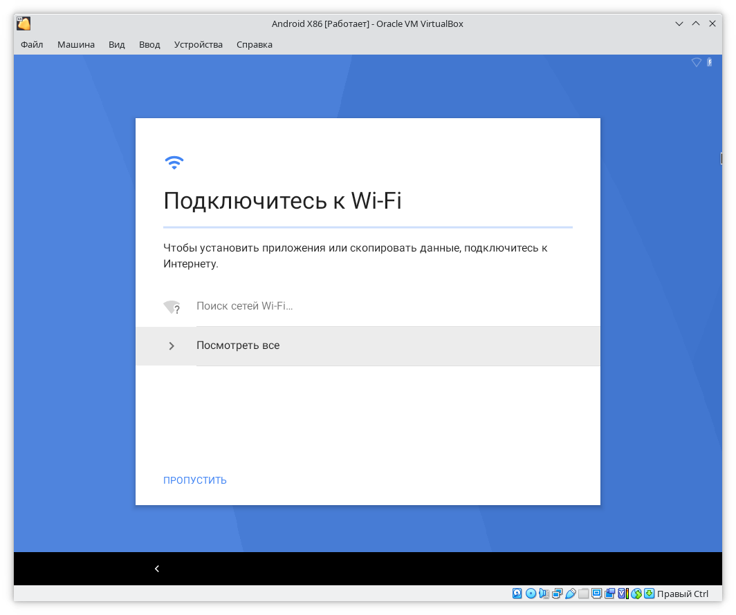
Task: Click the USB devices status icon
Action: pyautogui.click(x=570, y=594)
